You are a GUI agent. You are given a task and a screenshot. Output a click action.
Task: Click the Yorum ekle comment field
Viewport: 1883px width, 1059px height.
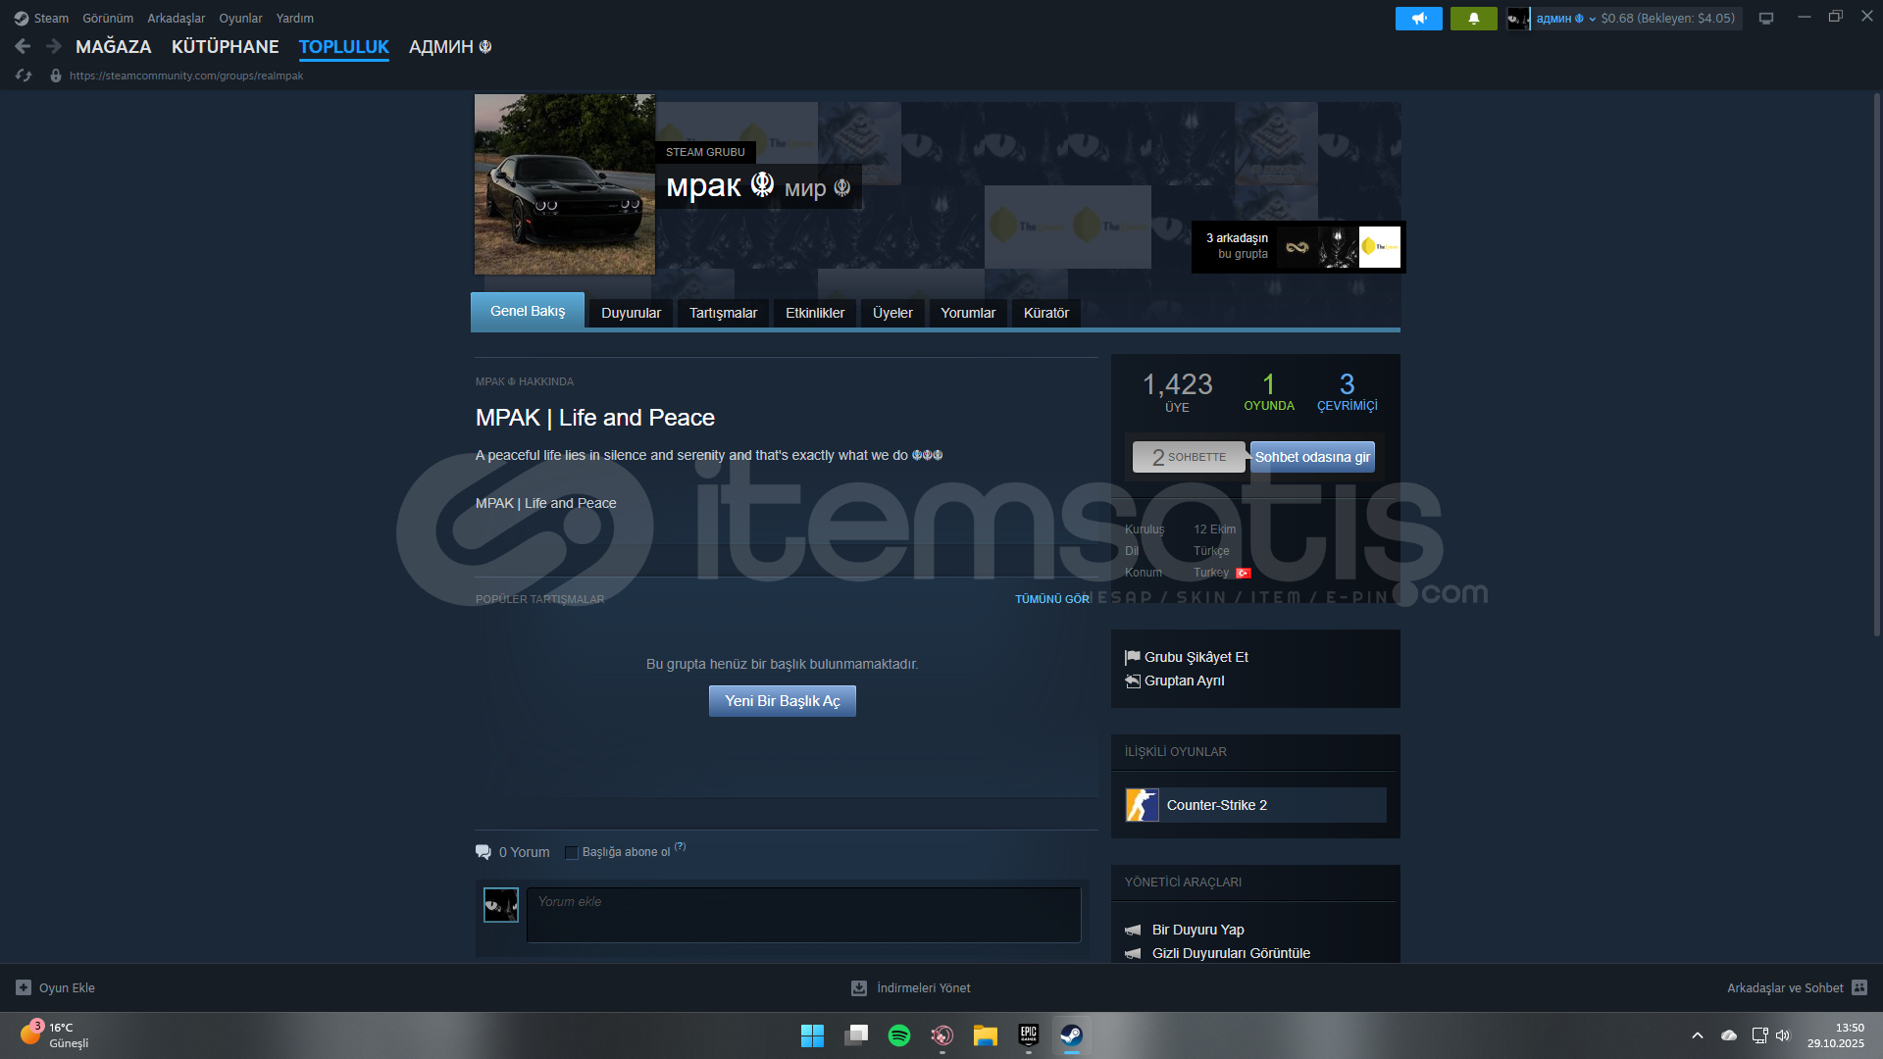click(803, 915)
